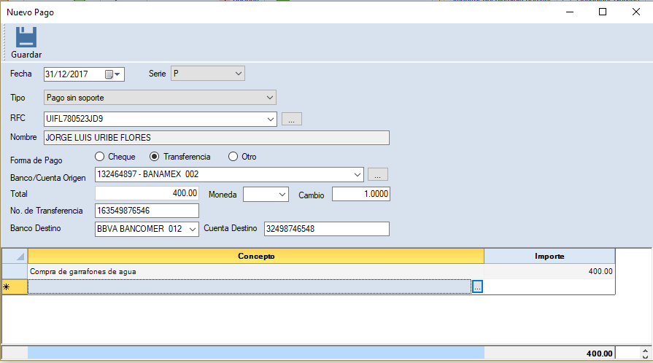Click the No. de Transferencia field
The image size is (653, 363).
147,211
